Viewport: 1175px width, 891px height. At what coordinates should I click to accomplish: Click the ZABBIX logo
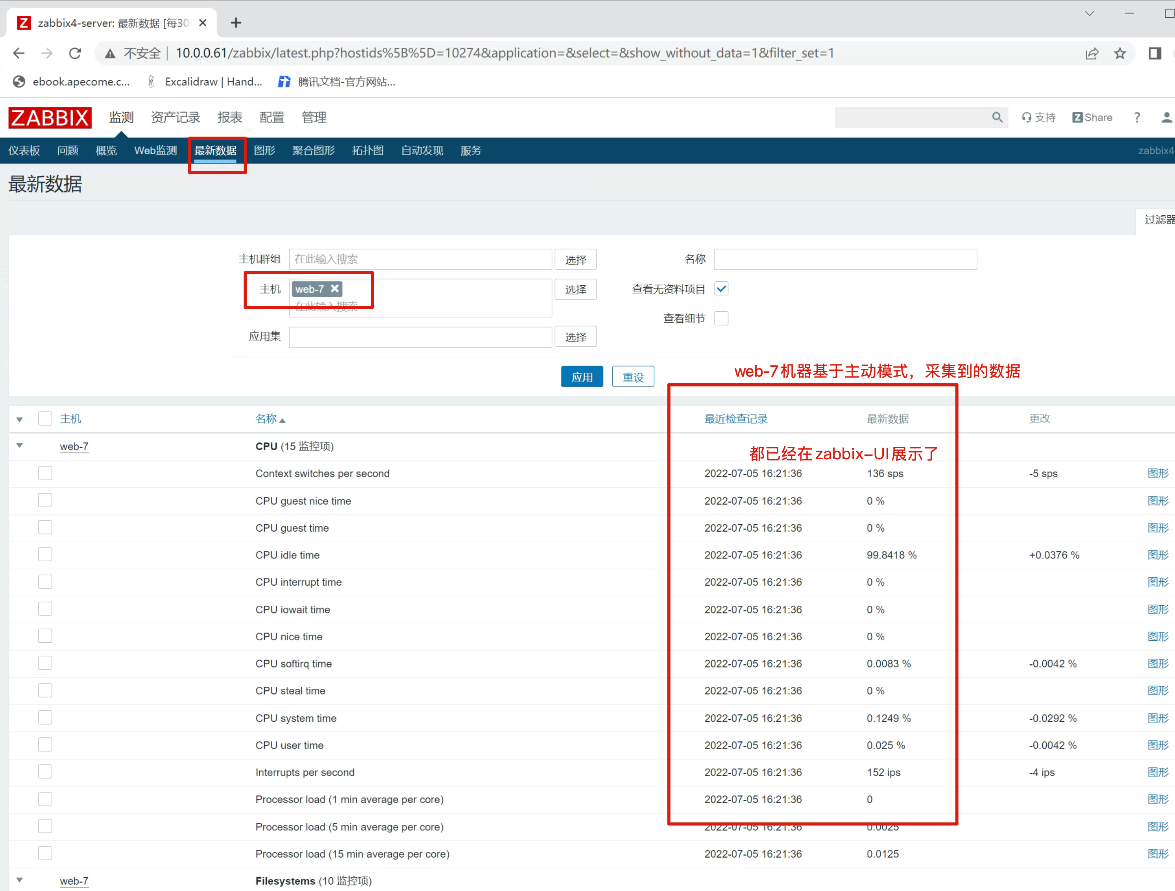click(50, 117)
